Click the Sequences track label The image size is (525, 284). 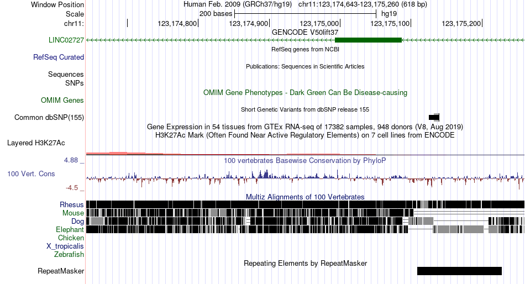(66, 75)
